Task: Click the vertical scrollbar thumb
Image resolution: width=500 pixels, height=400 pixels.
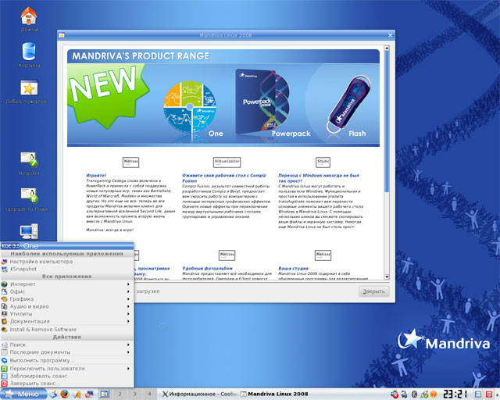Action: (387, 121)
